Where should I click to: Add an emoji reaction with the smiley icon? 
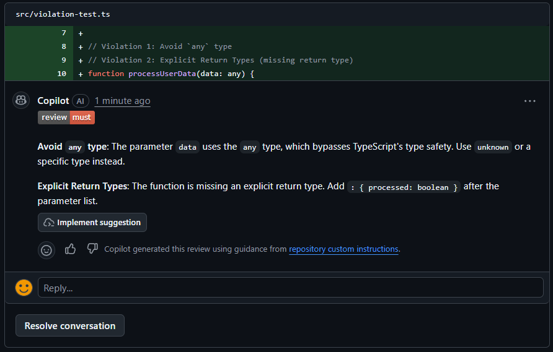coord(46,251)
